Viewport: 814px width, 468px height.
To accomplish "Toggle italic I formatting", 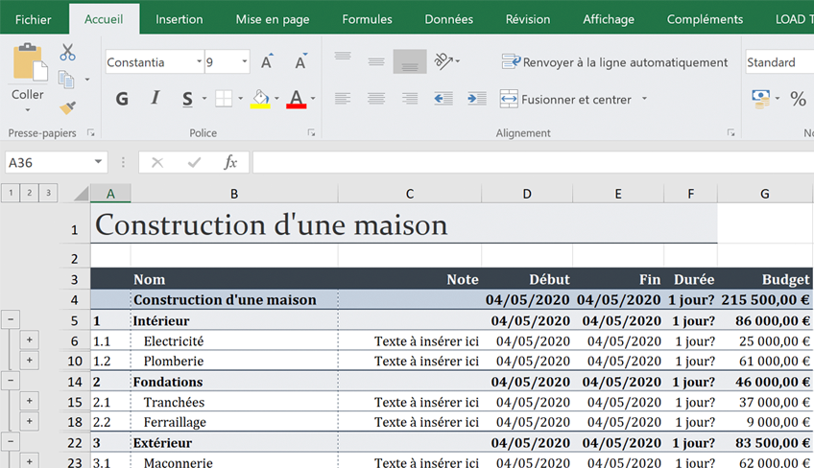I will pos(155,99).
